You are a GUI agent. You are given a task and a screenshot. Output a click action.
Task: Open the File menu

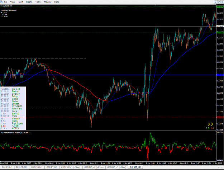pos(6,2)
